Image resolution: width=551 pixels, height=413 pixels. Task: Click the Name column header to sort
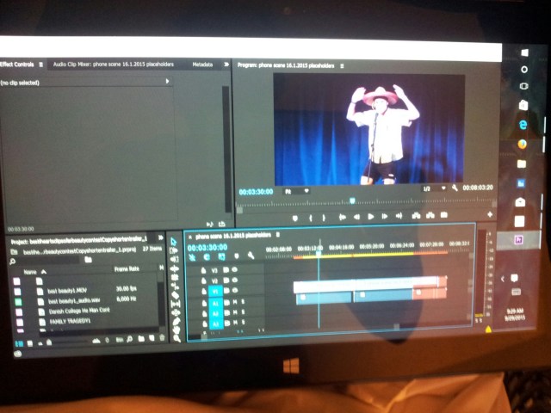point(30,272)
